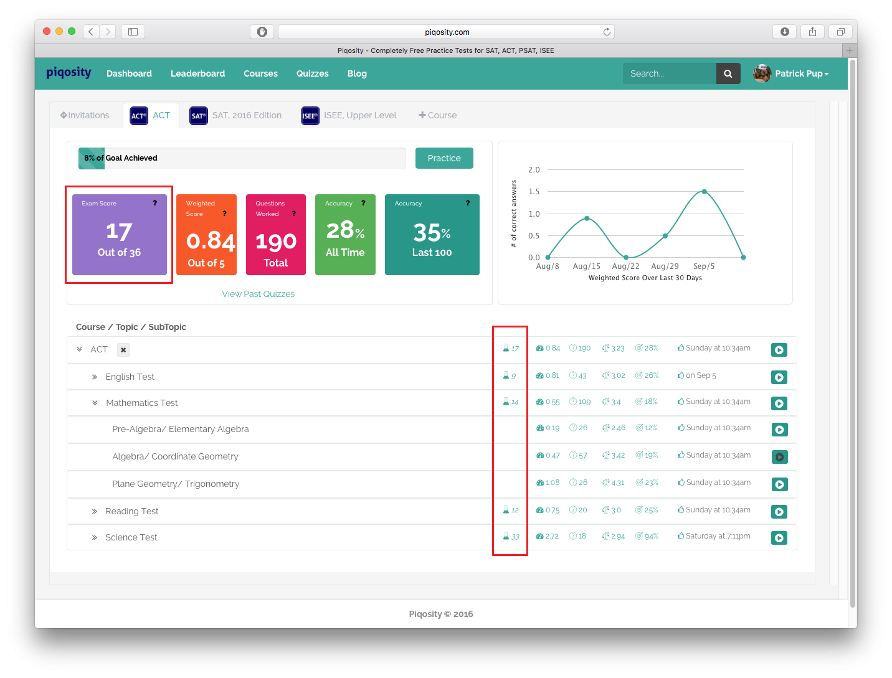Click into the Search input field
Screen dimensions: 892x678
coord(669,73)
